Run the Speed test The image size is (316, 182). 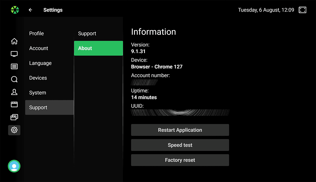pyautogui.click(x=180, y=145)
